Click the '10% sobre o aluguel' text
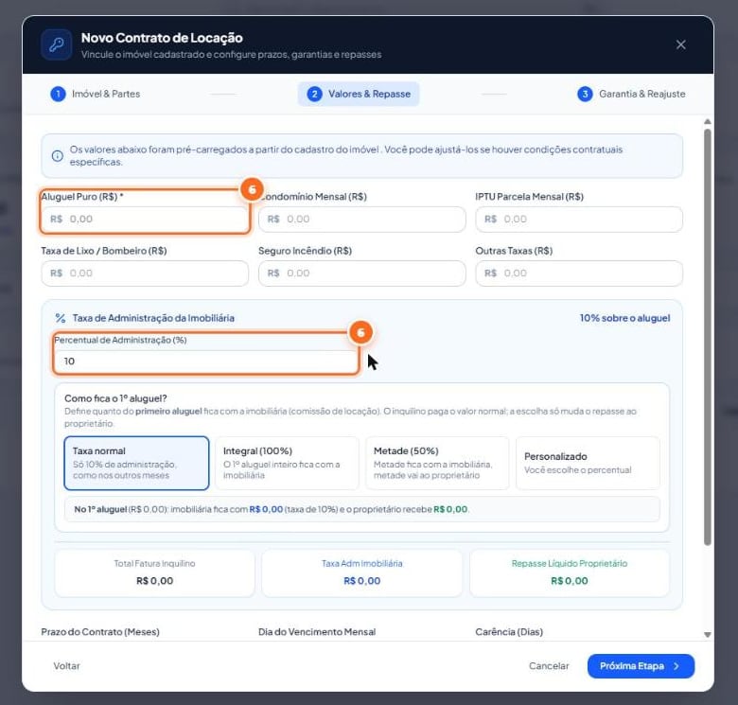This screenshot has width=738, height=705. [624, 318]
